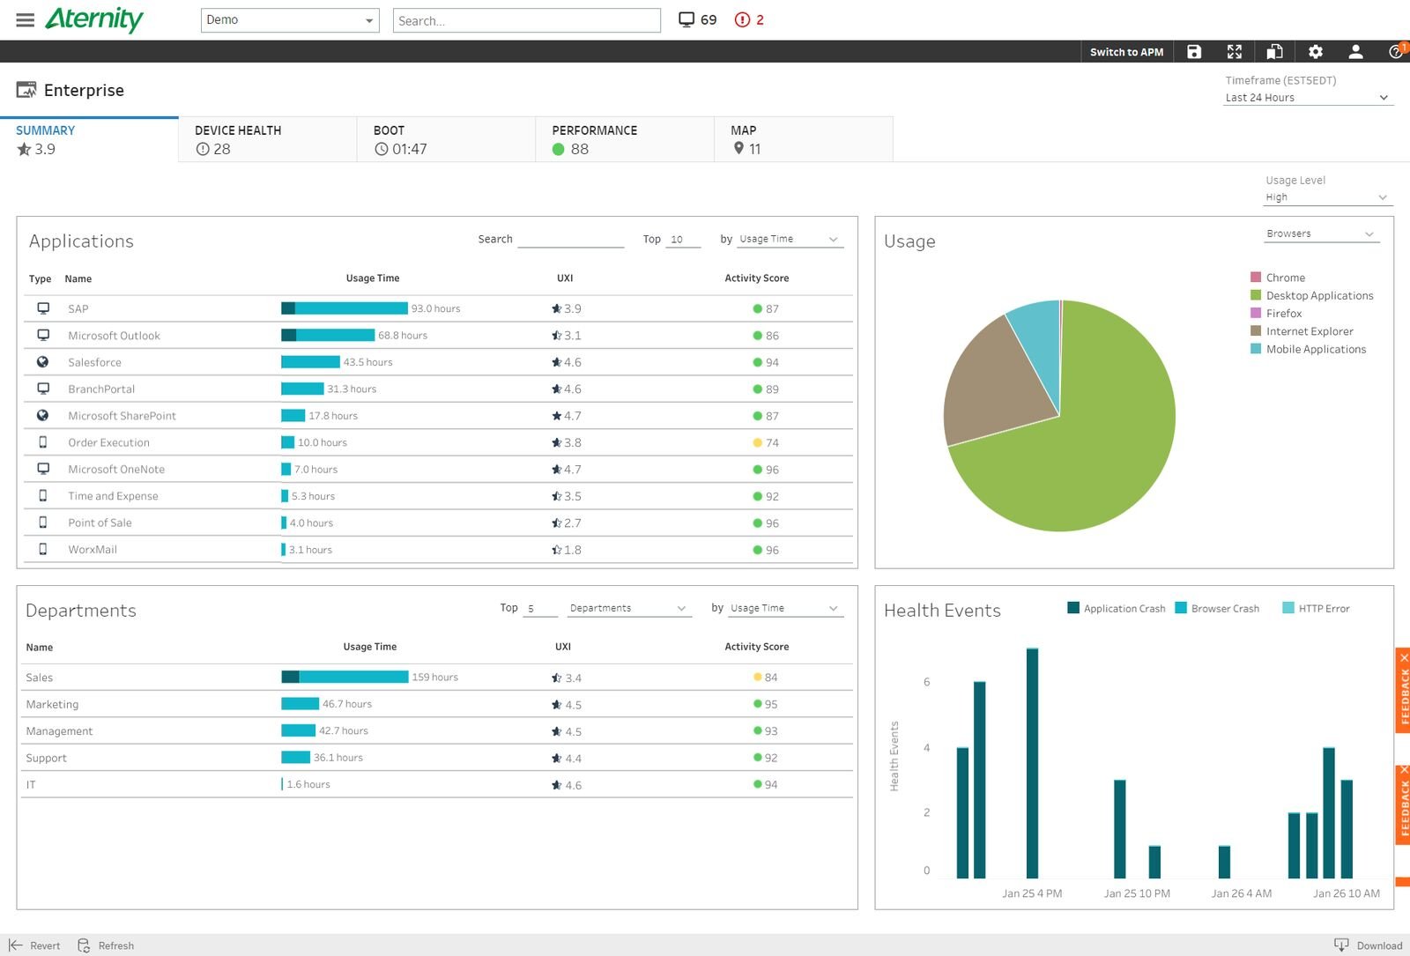Screen dimensions: 1410x956
Task: Click the Download button label
Action: (1379, 945)
